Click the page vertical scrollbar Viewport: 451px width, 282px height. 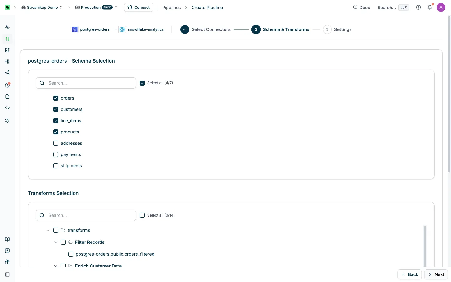pos(449,94)
